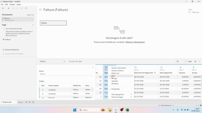Expand Ruolo immagini submenu

[x=121, y=97]
